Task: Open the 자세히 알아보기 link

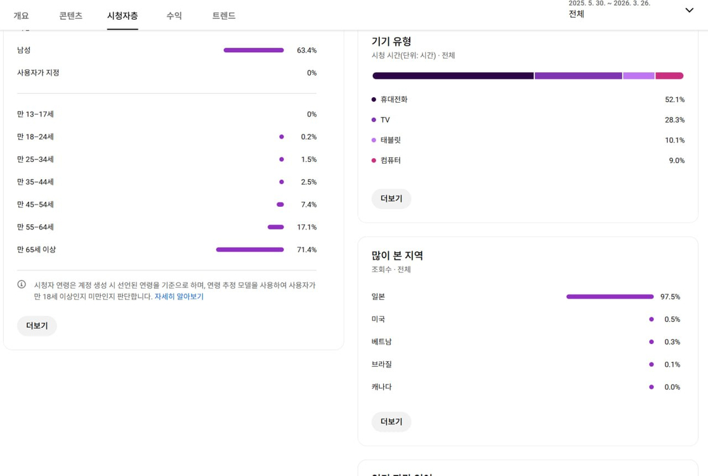Action: 179,296
